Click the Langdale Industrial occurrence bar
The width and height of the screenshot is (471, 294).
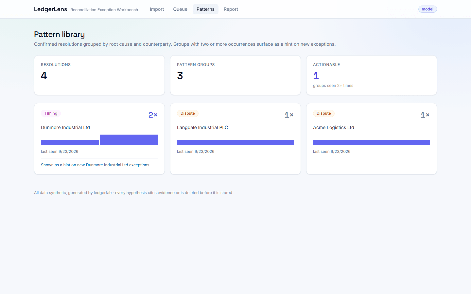(x=235, y=142)
